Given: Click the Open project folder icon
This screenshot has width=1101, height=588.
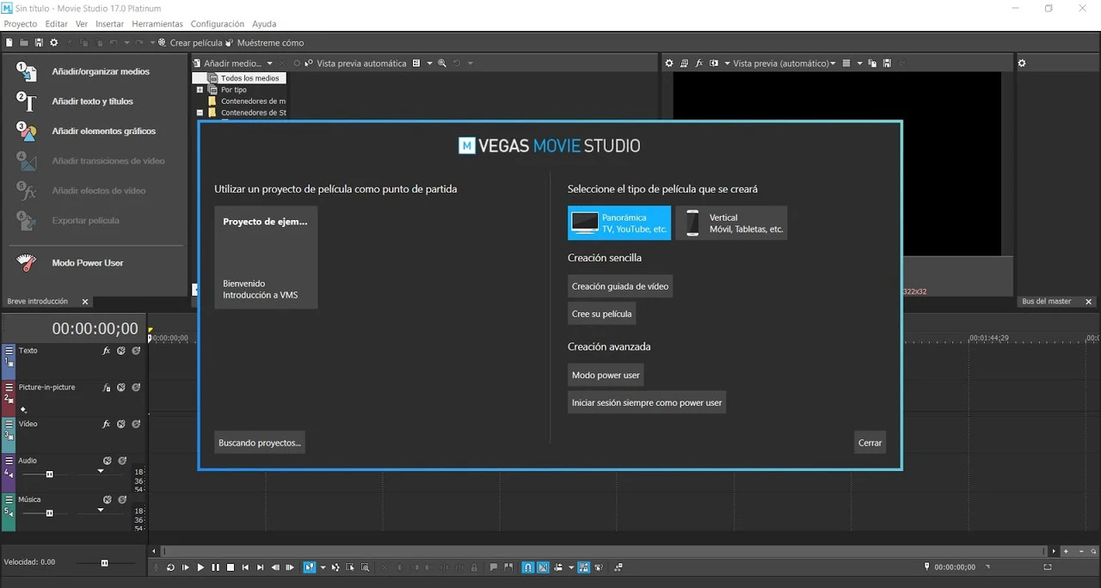Looking at the screenshot, I should click(24, 42).
